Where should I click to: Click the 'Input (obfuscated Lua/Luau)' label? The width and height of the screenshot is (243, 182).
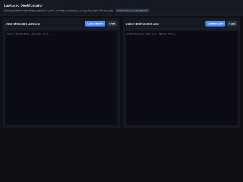click(x=22, y=24)
